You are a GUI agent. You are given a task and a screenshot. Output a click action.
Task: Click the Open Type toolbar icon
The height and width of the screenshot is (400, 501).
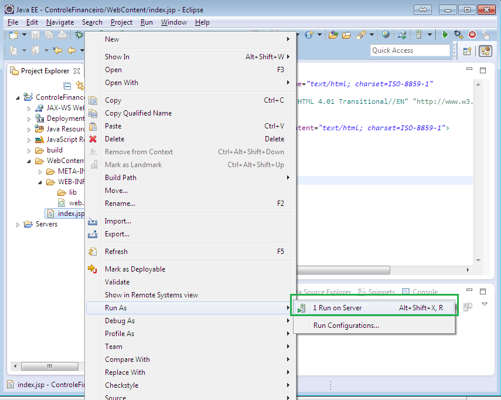(x=333, y=35)
